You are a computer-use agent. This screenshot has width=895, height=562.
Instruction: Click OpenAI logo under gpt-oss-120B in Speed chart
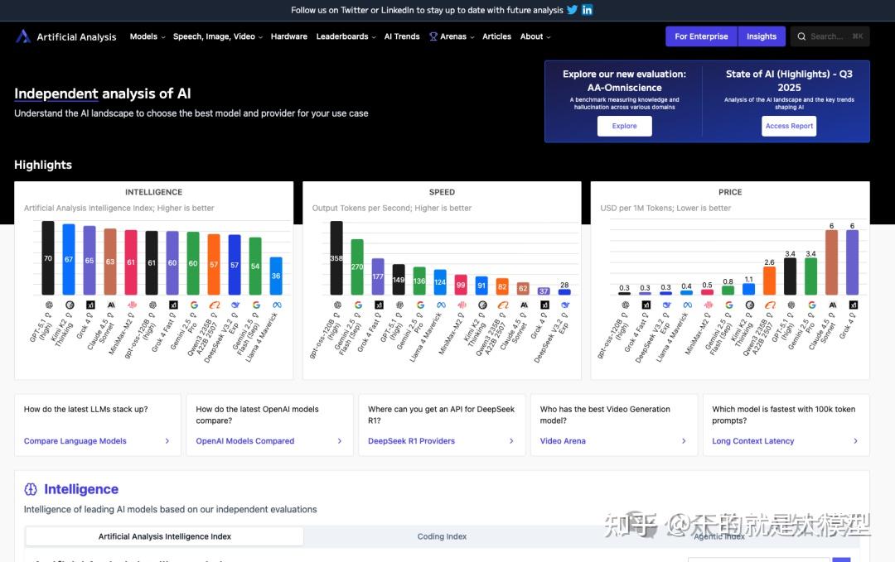pos(337,305)
